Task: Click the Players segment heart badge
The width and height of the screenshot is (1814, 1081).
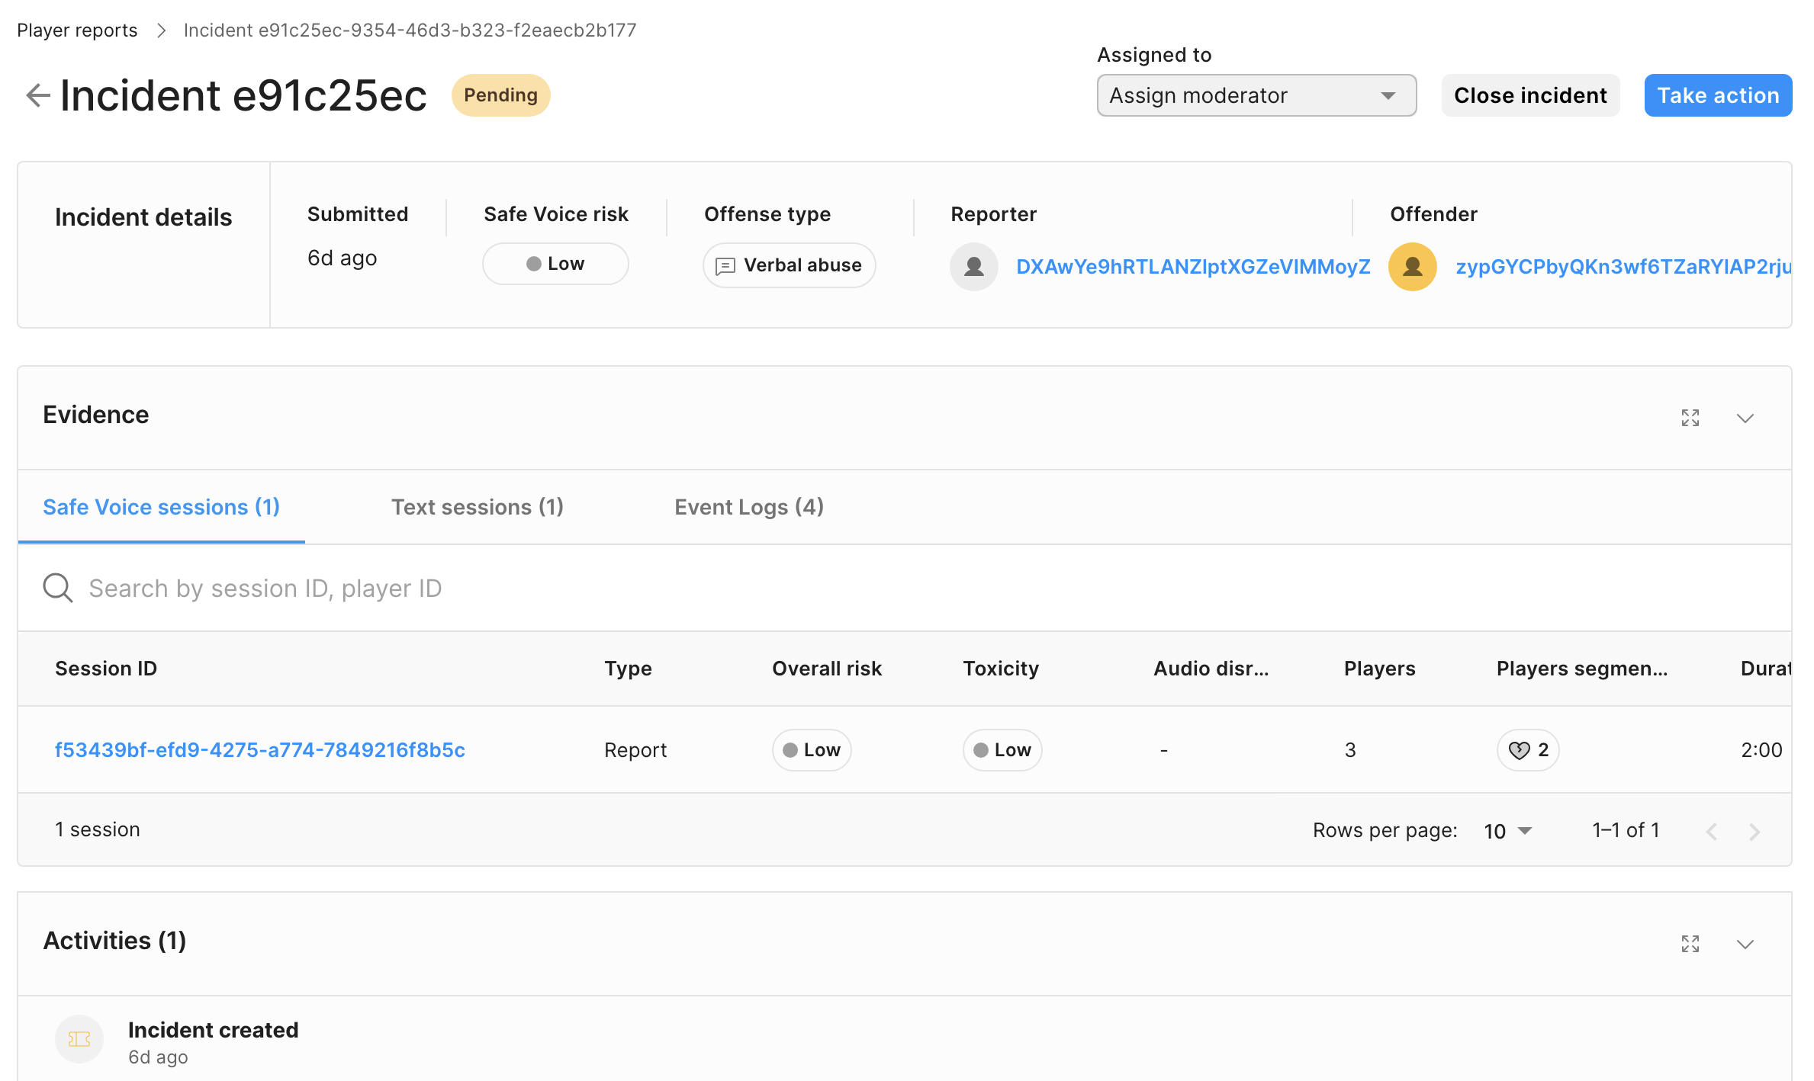Action: click(1528, 750)
